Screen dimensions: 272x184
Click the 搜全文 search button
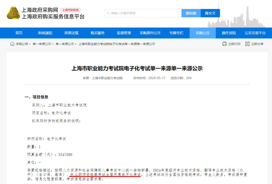210,13
